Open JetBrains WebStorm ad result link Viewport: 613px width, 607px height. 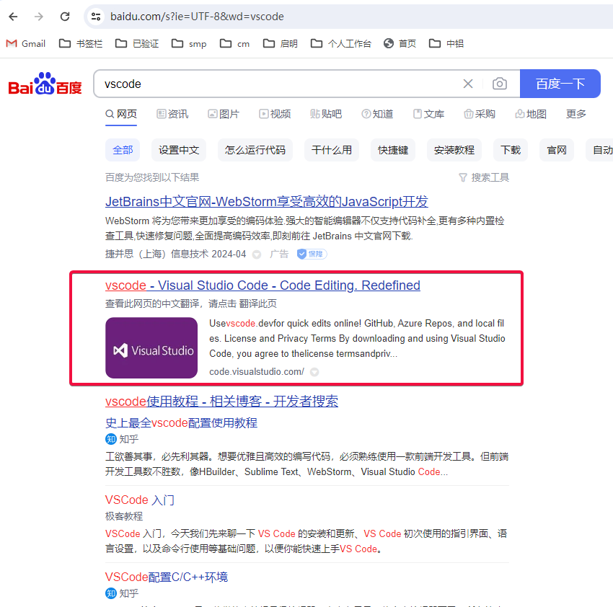pyautogui.click(x=267, y=202)
